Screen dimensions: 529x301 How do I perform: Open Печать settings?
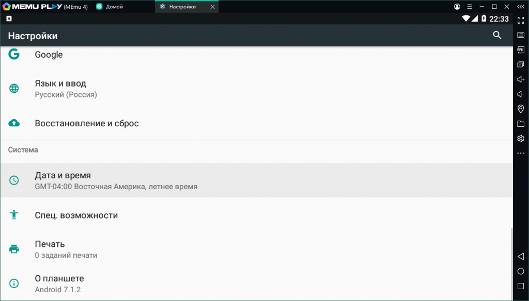tap(256, 249)
